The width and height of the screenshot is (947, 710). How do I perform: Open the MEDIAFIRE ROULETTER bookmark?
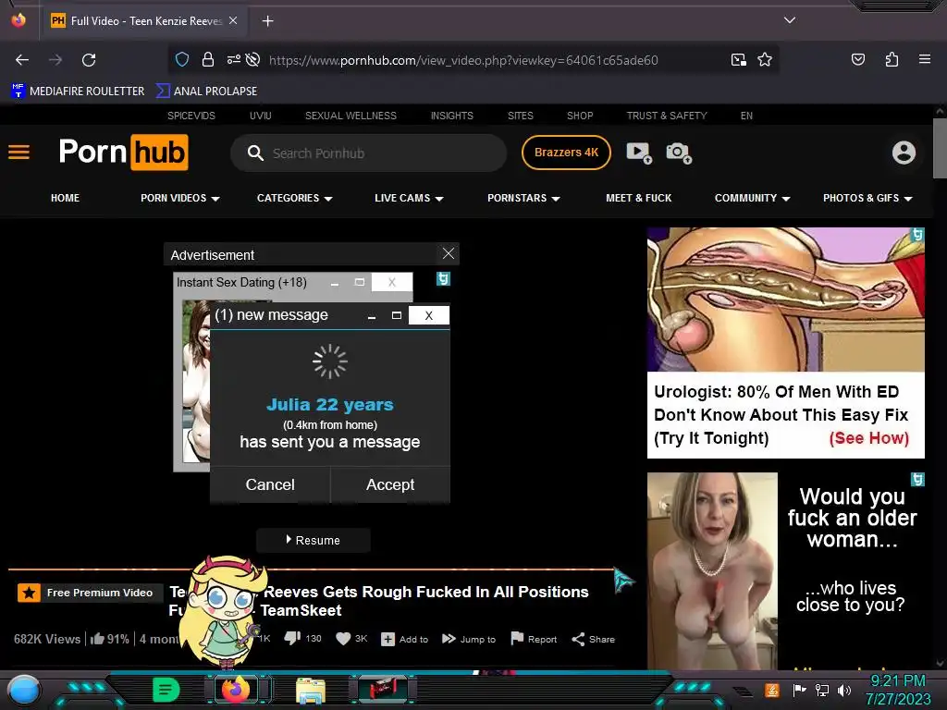tap(78, 92)
